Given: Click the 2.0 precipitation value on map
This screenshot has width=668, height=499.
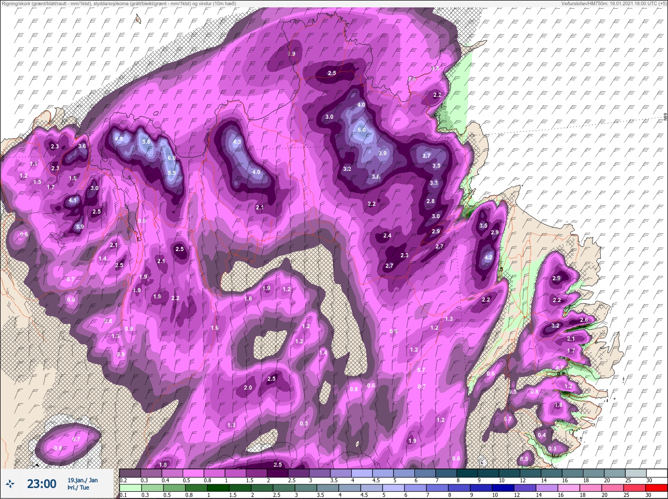Looking at the screenshot, I should [x=248, y=388].
